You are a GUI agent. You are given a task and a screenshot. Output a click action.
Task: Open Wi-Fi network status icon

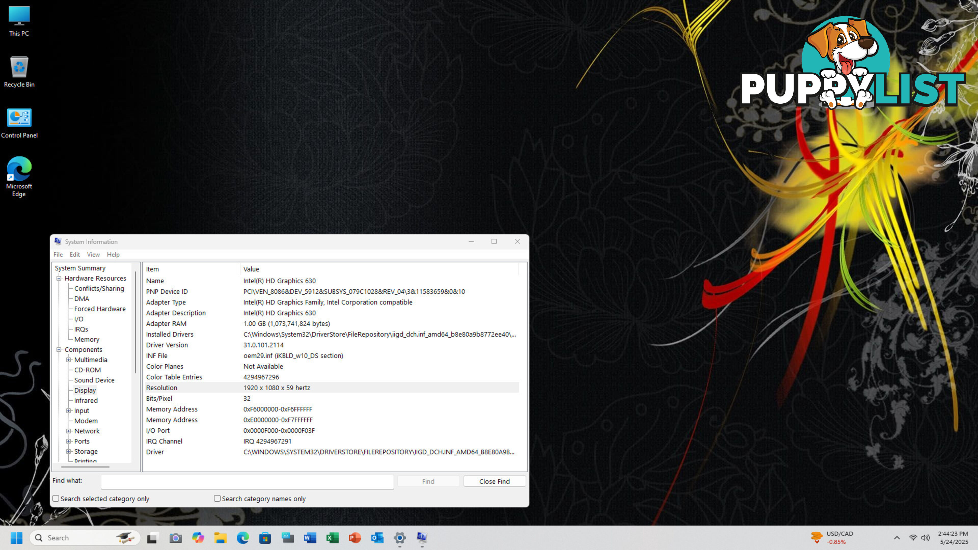913,538
